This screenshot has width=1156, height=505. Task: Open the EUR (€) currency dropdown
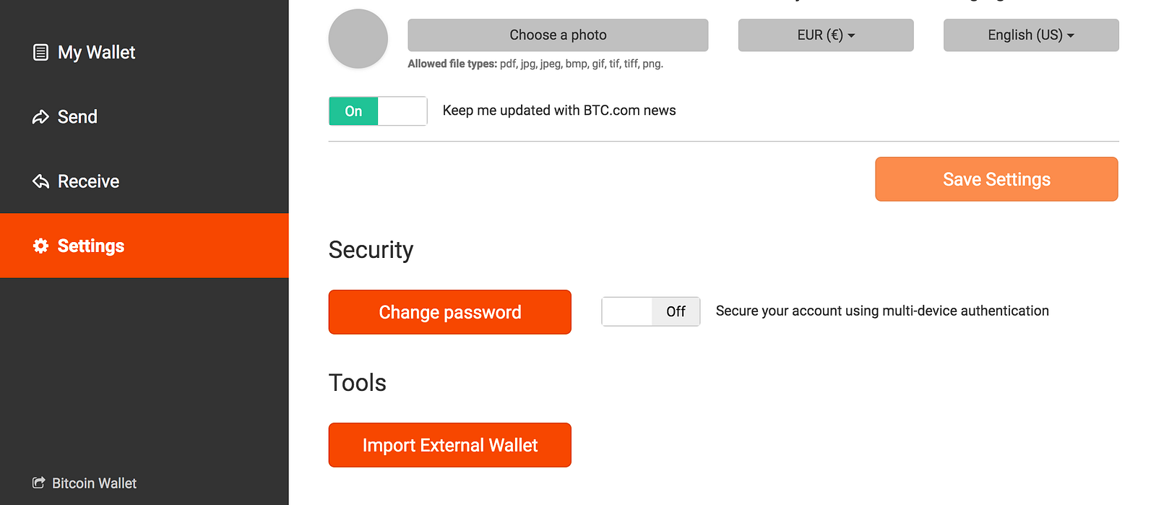[825, 35]
